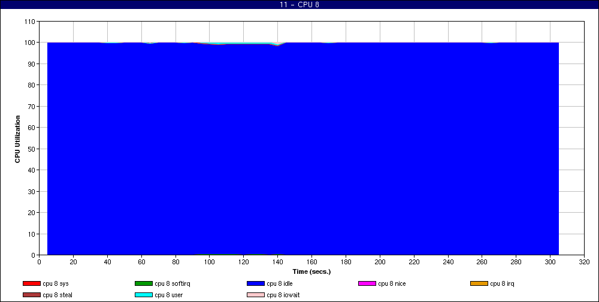Select the 'cpu 8 user' legend label
This screenshot has height=302, width=599.
click(x=169, y=295)
